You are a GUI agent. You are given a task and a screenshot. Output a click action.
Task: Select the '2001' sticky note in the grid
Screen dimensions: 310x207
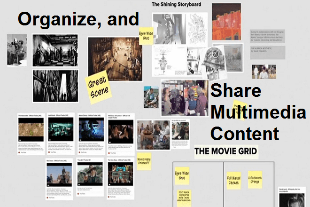coord(184,198)
